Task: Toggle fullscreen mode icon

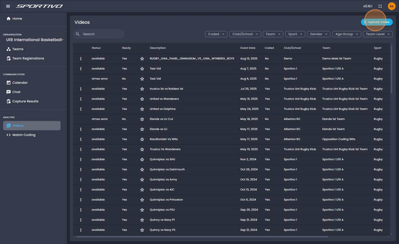Action: tap(380, 6)
